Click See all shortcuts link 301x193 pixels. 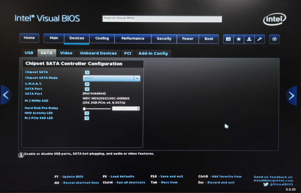[131, 182]
